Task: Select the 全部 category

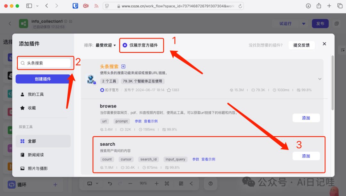Action: (43, 141)
